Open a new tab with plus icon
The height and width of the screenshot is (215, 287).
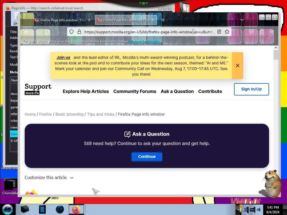point(163,20)
